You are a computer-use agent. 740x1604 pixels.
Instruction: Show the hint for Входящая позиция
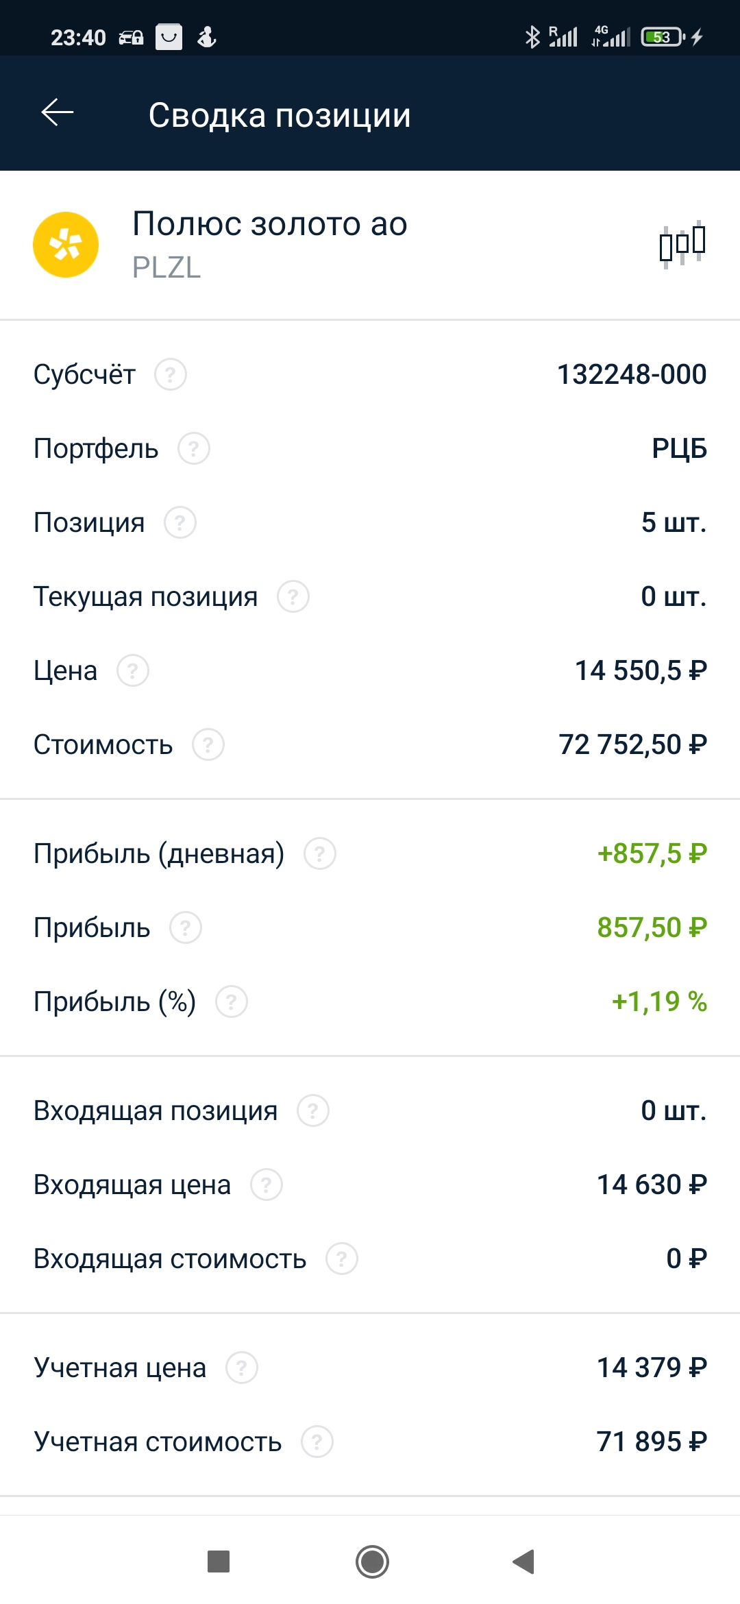(x=313, y=1111)
